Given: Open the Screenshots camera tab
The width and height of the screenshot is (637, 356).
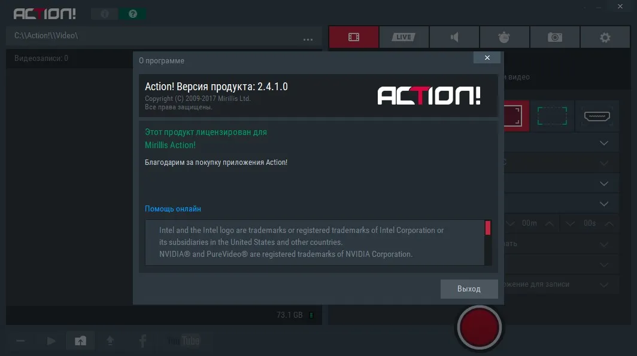Looking at the screenshot, I should 554,37.
